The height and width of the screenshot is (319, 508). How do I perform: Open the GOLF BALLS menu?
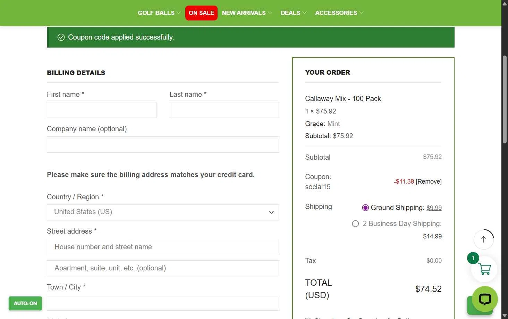(x=156, y=13)
